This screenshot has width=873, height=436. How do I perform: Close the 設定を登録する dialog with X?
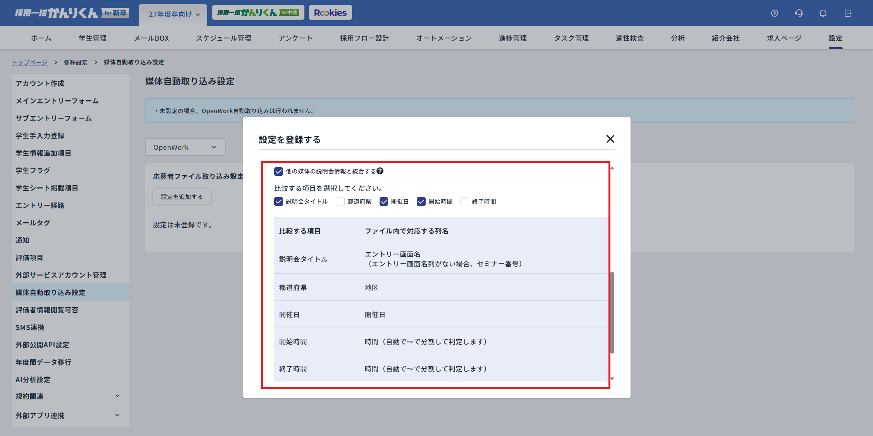(x=610, y=139)
